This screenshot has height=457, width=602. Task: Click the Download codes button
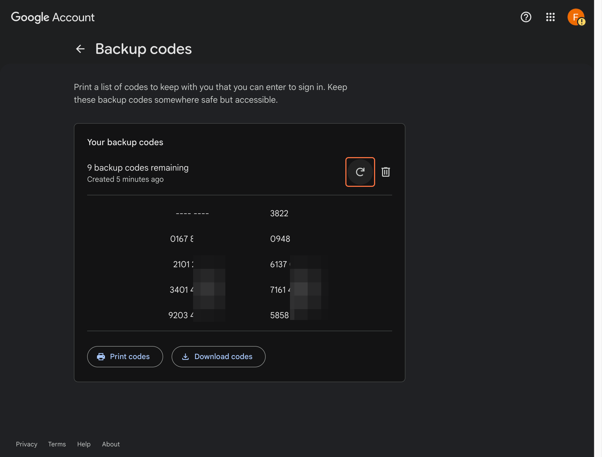(218, 356)
